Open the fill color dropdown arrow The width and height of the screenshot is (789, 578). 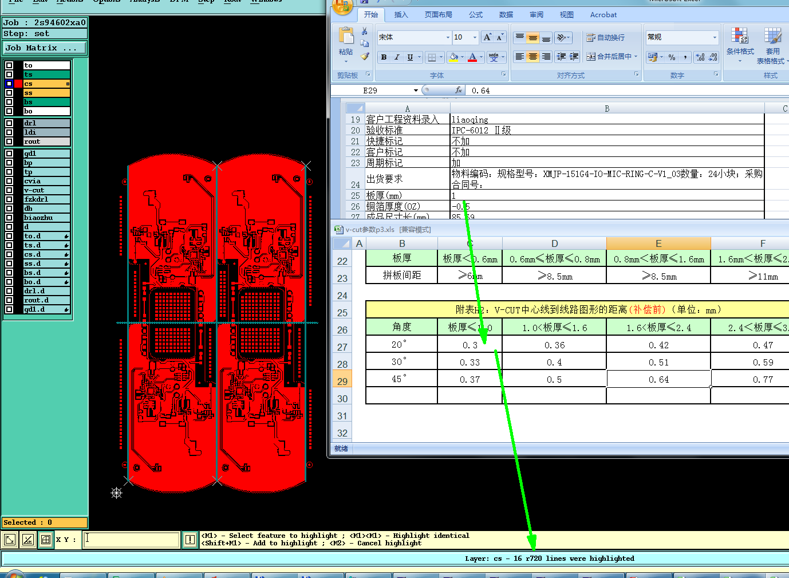pos(462,57)
